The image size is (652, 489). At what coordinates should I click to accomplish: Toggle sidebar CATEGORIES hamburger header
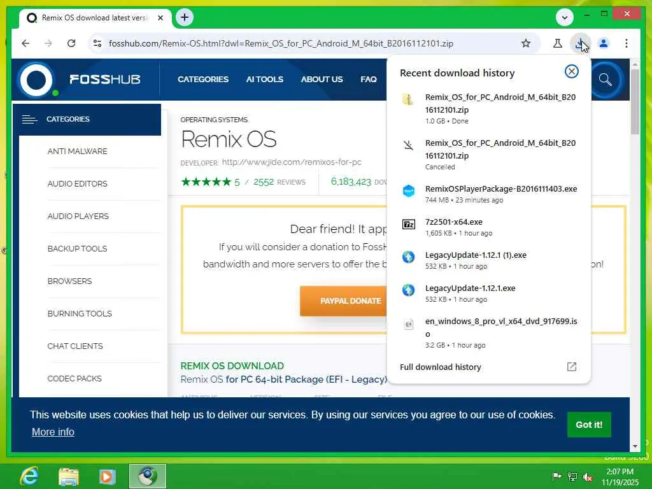click(x=87, y=119)
